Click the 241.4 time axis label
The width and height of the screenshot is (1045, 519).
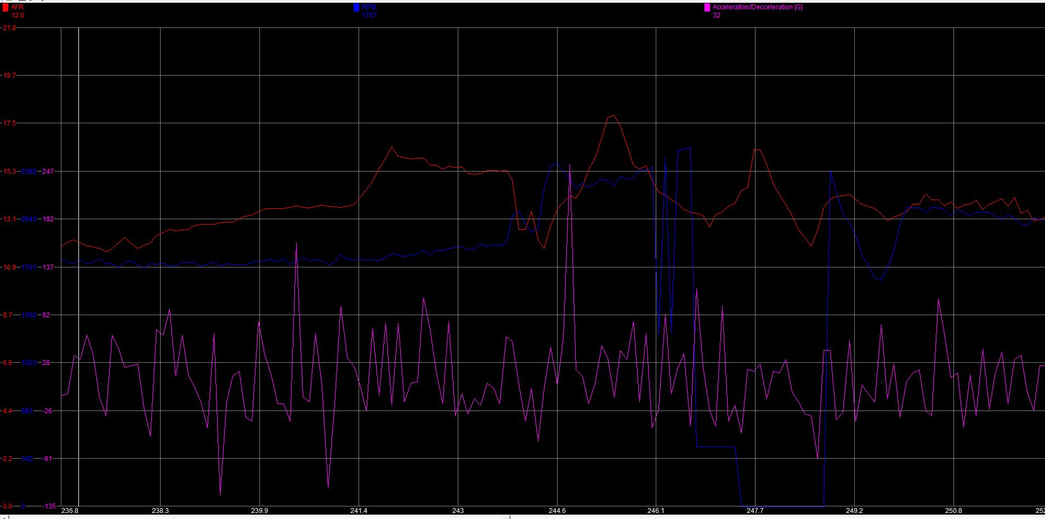(359, 511)
